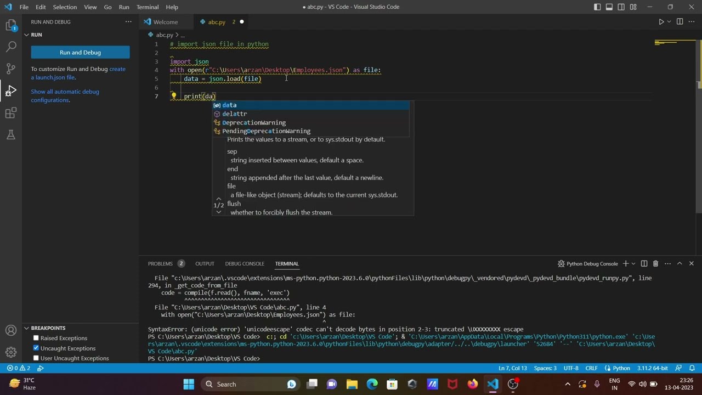
Task: Open the Accounts icon in activity bar
Action: [x=11, y=330]
